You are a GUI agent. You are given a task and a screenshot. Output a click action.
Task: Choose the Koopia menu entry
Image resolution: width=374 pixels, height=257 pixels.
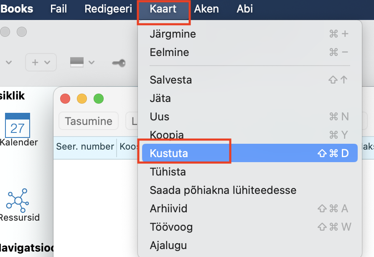166,135
